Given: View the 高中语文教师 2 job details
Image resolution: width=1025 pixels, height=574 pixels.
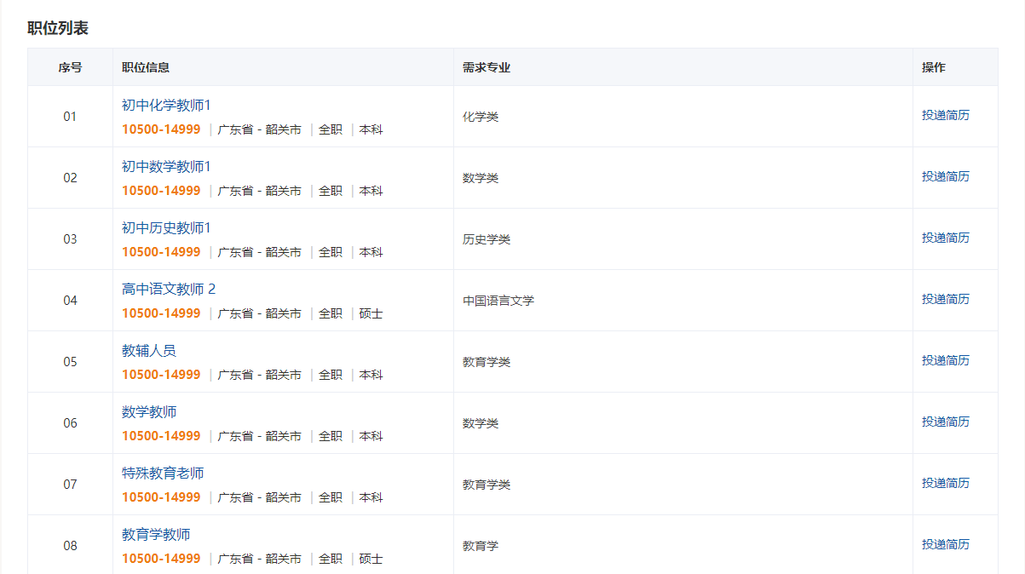Looking at the screenshot, I should coord(168,290).
